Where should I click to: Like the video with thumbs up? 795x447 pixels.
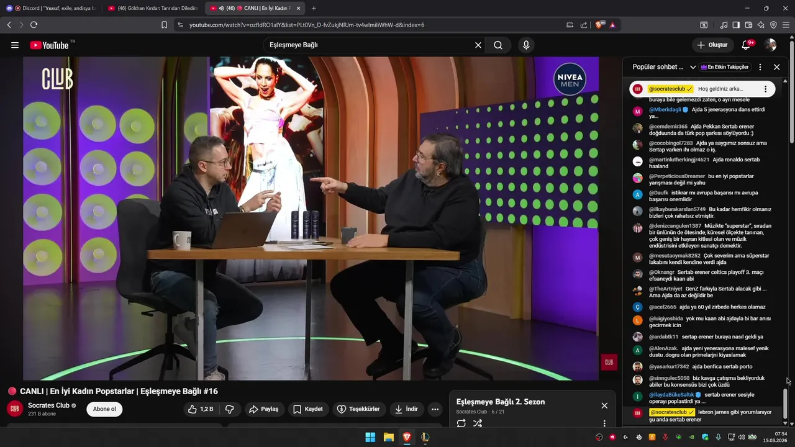[201, 409]
